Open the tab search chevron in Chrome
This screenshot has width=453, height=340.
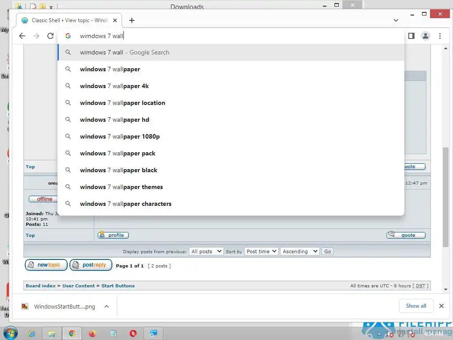(396, 20)
